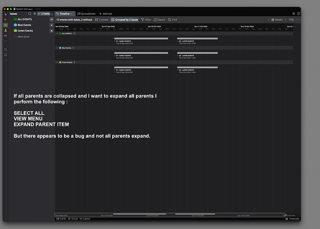The image size is (320, 229).
Task: Open the Content options
Action: click(102, 20)
